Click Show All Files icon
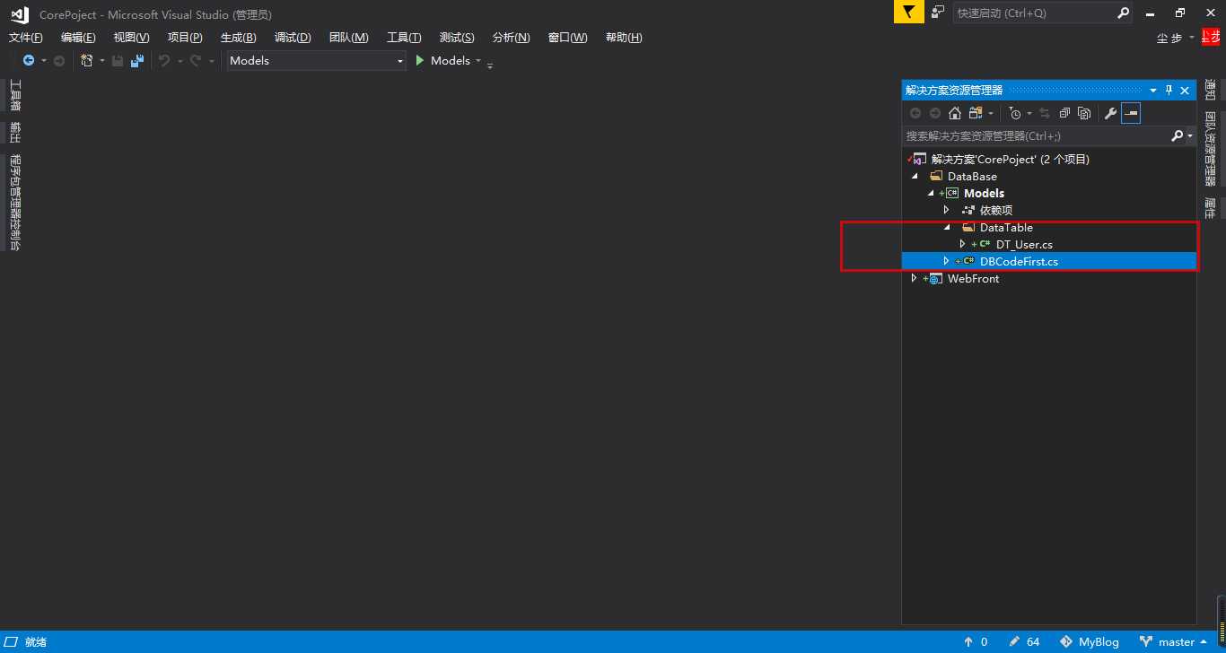Image resolution: width=1226 pixels, height=653 pixels. (x=1084, y=113)
